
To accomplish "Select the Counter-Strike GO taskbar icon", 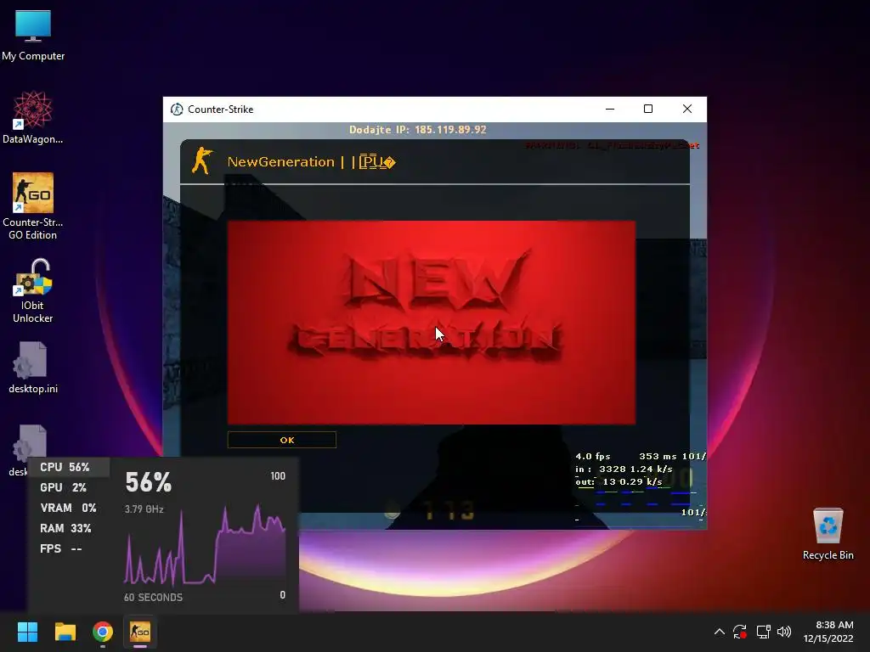I will click(140, 632).
